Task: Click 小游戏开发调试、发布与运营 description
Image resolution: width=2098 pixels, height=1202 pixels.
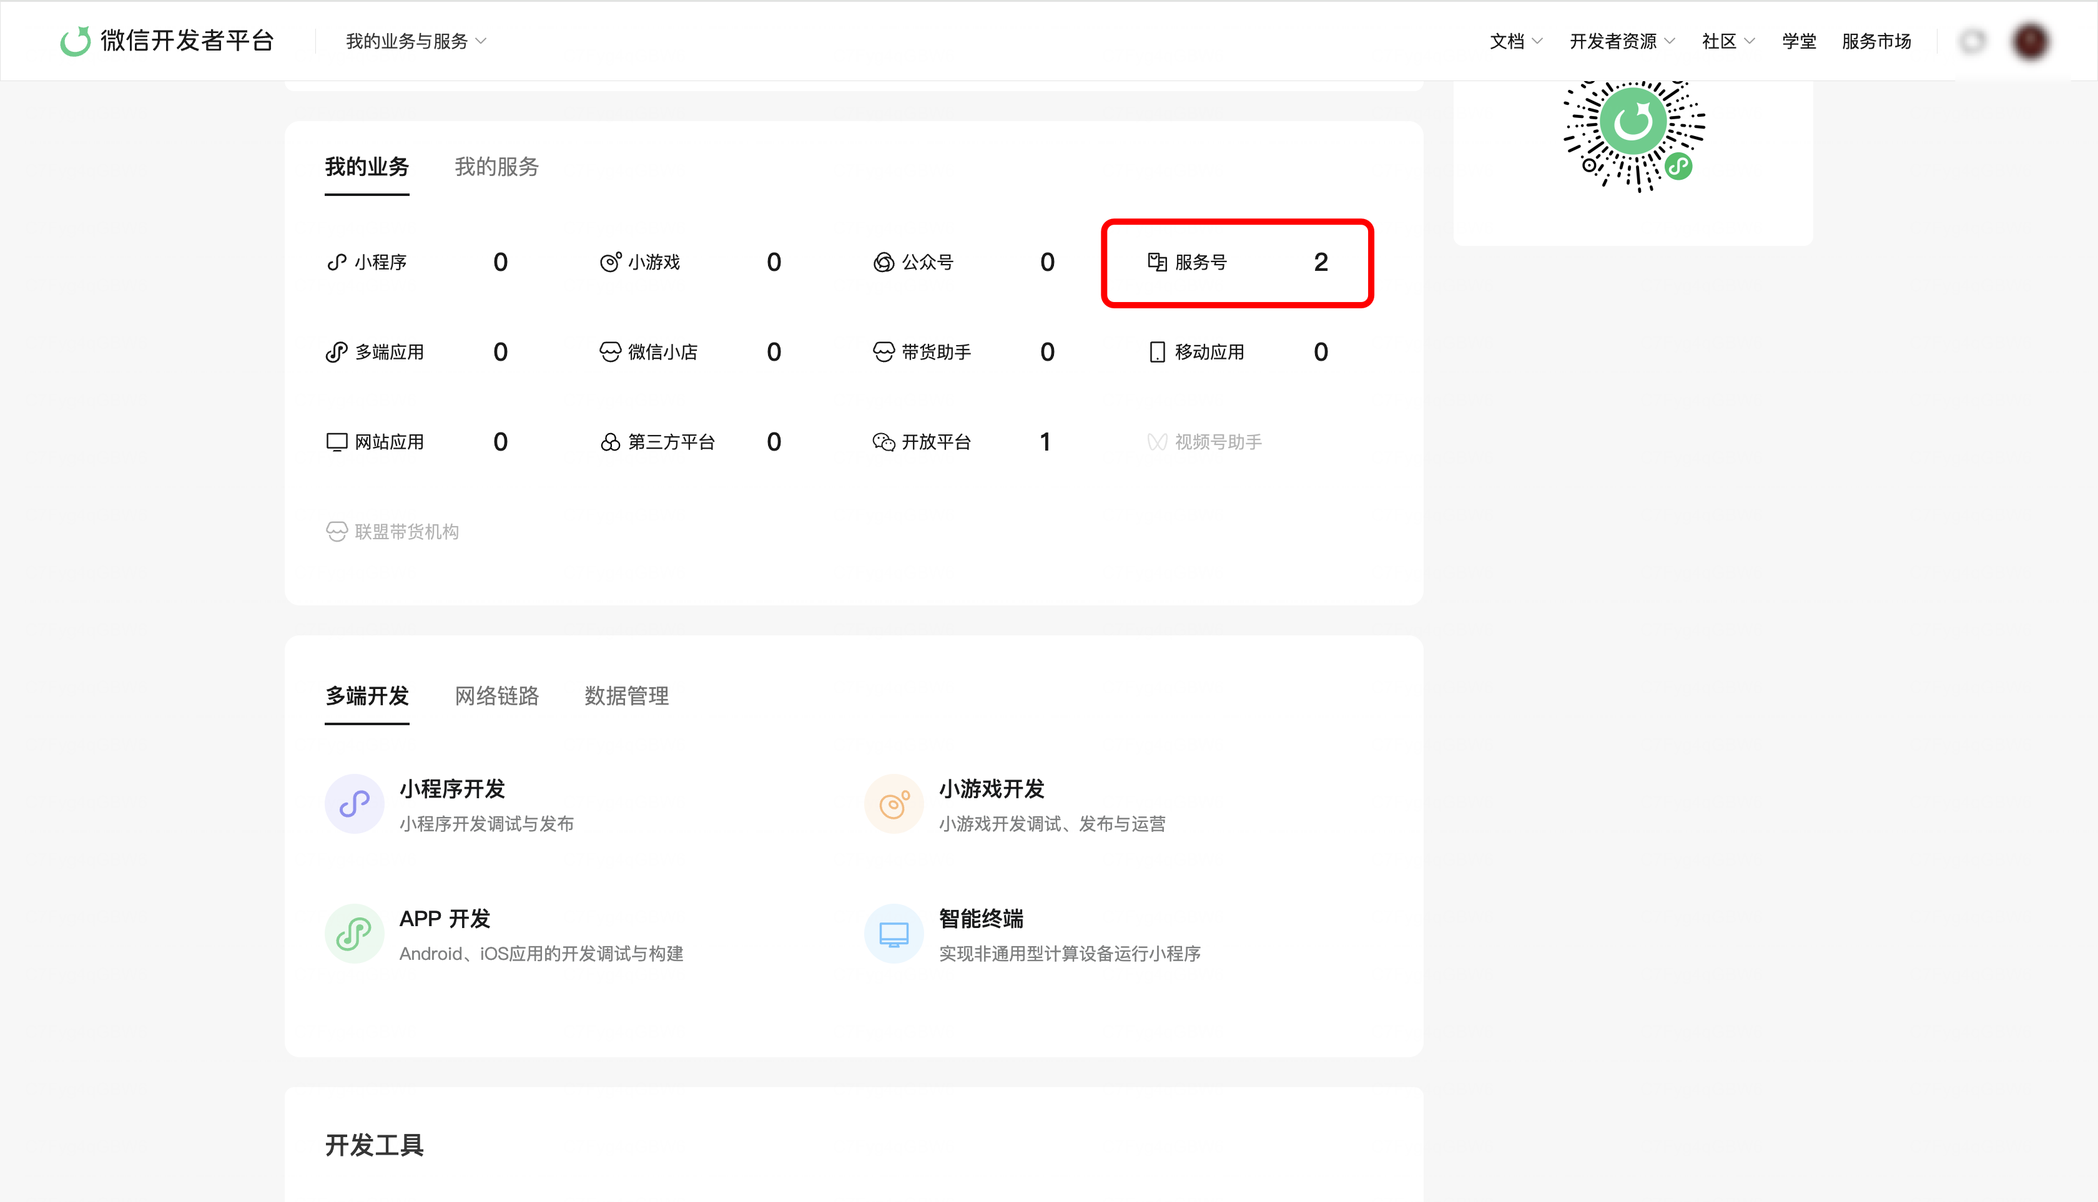Action: coord(1052,824)
